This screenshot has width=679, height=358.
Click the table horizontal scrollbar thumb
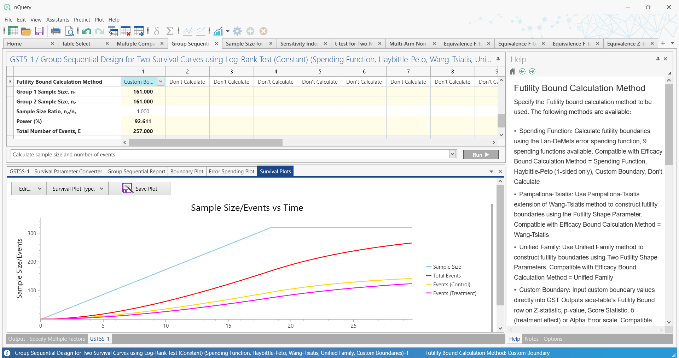click(x=205, y=142)
